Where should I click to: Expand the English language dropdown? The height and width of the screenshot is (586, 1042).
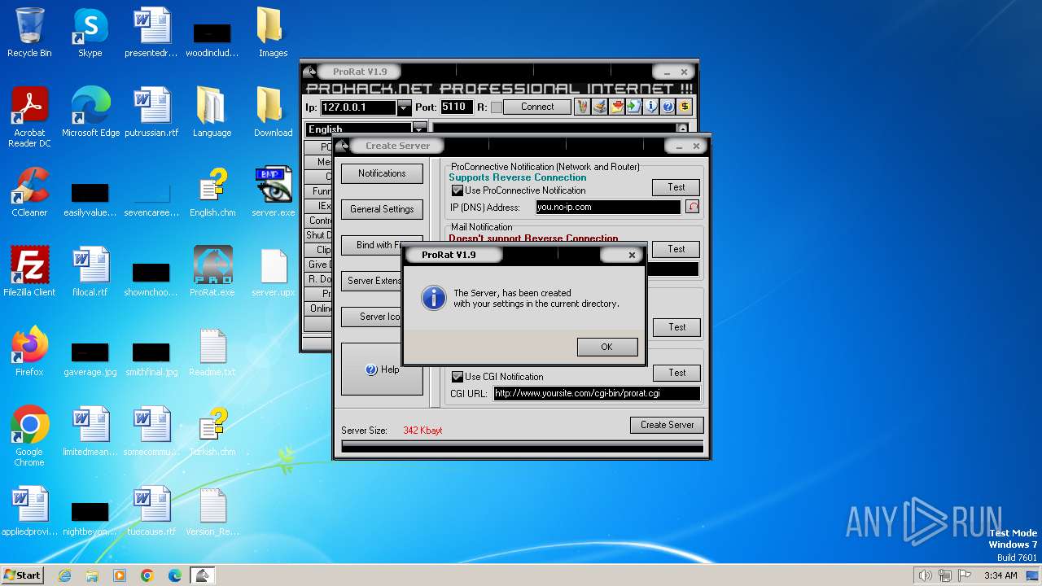click(419, 129)
